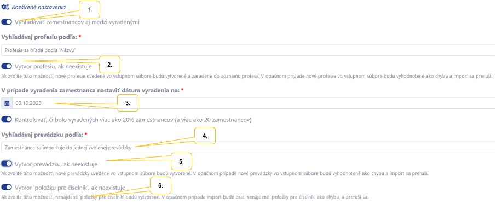
Task: Disable the Vytvor profesiu, ak neexistuje switch
Action: 7,67
